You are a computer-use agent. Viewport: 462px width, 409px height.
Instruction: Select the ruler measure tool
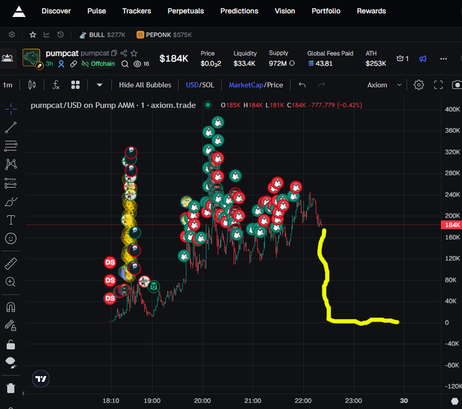pyautogui.click(x=11, y=263)
